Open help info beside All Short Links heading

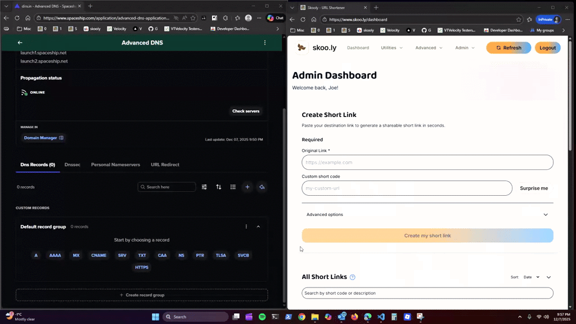[353, 277]
